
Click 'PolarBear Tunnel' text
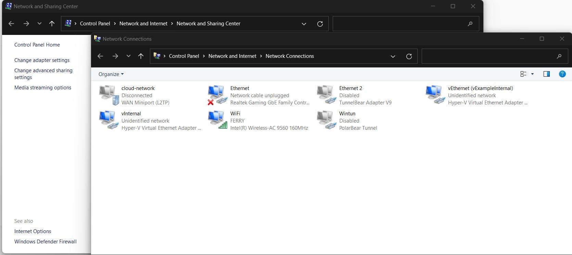pos(358,128)
